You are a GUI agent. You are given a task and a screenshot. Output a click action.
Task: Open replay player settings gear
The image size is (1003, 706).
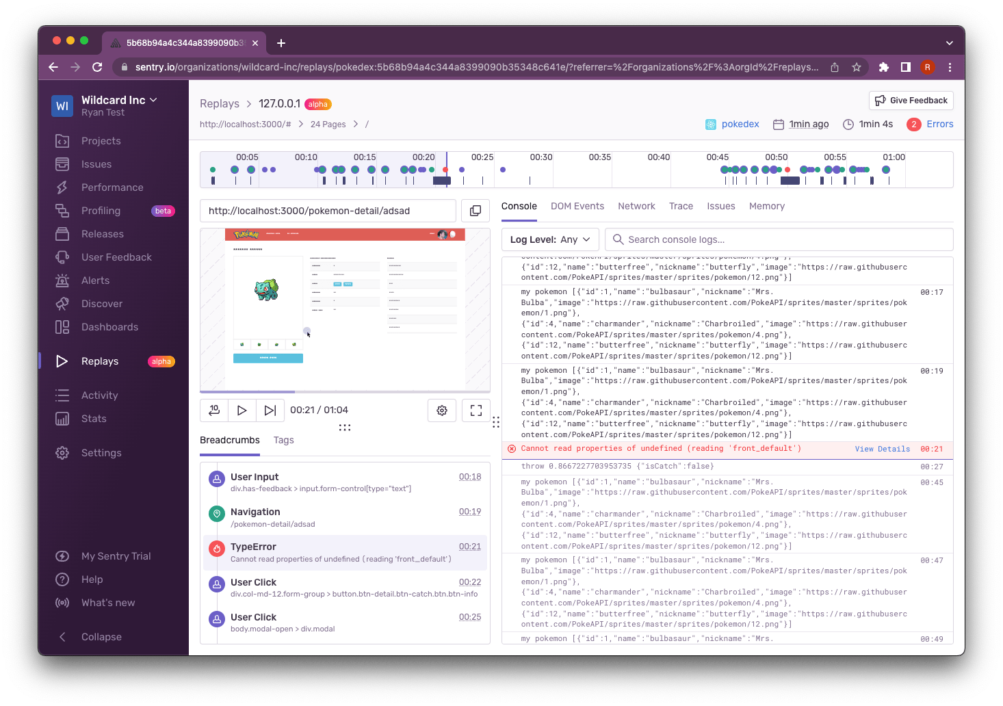click(442, 410)
